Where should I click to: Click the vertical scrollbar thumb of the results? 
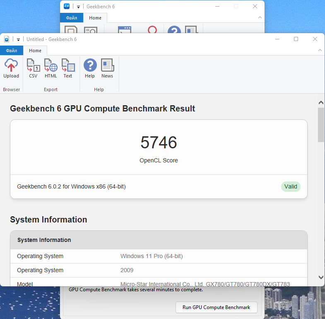tap(321, 125)
